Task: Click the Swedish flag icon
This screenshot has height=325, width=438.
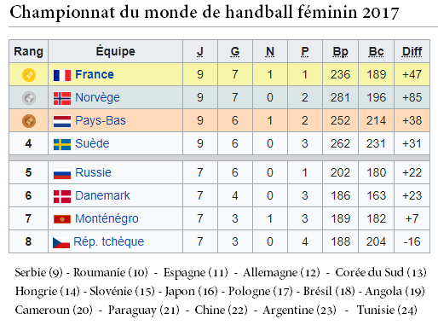Action: click(62, 144)
